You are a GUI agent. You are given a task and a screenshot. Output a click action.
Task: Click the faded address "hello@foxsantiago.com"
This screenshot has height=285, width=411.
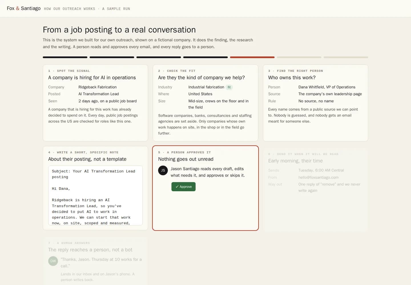[319, 177]
